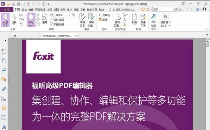Open the 100% zoom level dropdown

click(69, 15)
